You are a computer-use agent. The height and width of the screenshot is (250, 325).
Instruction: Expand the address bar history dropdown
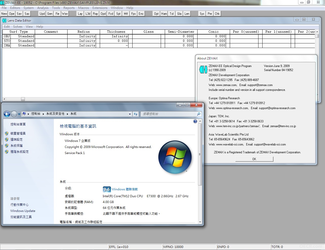(x=130, y=114)
